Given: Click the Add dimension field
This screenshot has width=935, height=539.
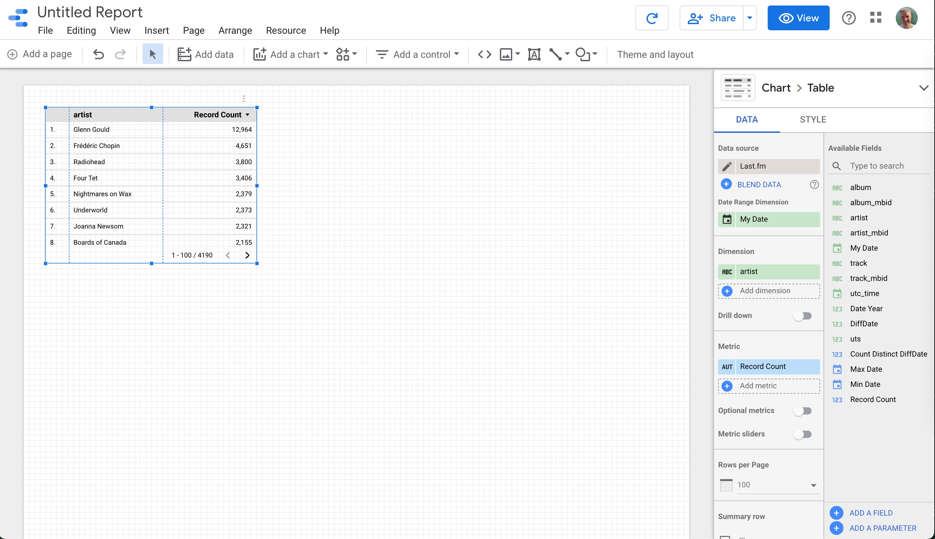Looking at the screenshot, I should pyautogui.click(x=769, y=291).
